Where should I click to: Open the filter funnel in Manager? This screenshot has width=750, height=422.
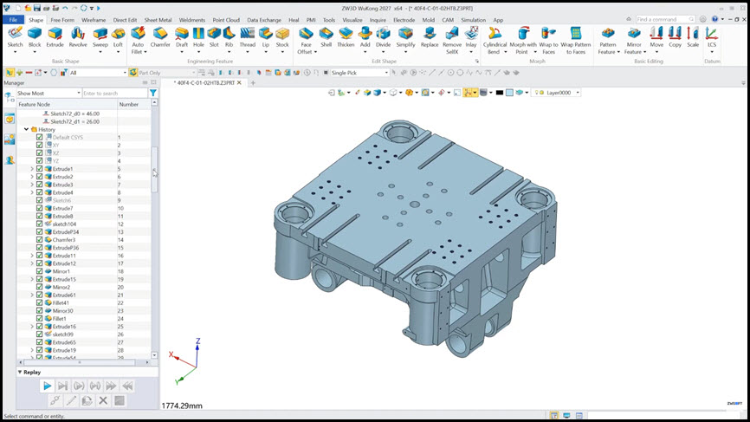153,94
